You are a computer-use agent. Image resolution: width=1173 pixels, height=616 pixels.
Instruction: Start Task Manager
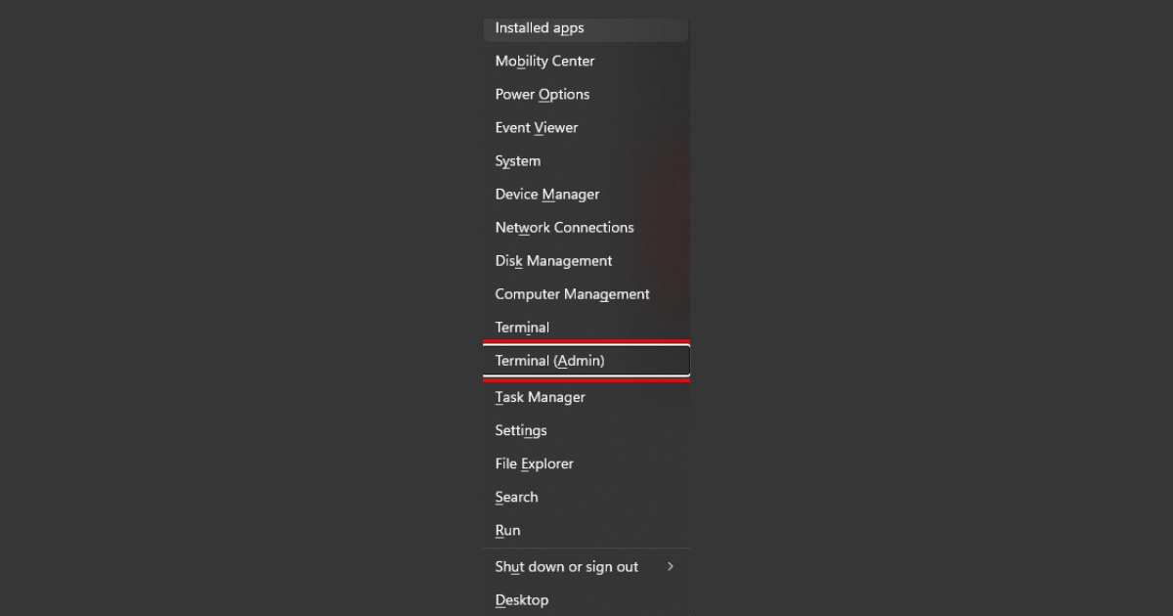coord(540,397)
